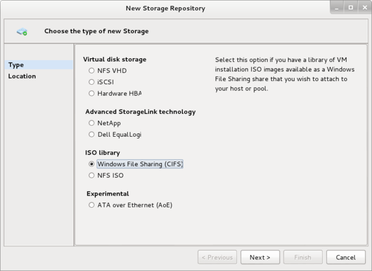Select the NFS ISO library option

pyautogui.click(x=92, y=175)
